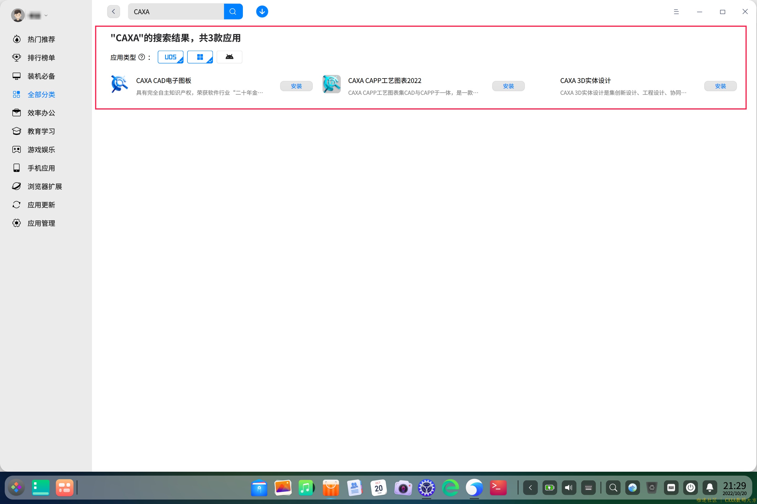This screenshot has width=757, height=504.
Task: Open the input method keyboard tray icon
Action: [671, 488]
